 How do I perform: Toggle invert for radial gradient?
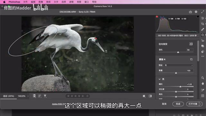[191, 44]
